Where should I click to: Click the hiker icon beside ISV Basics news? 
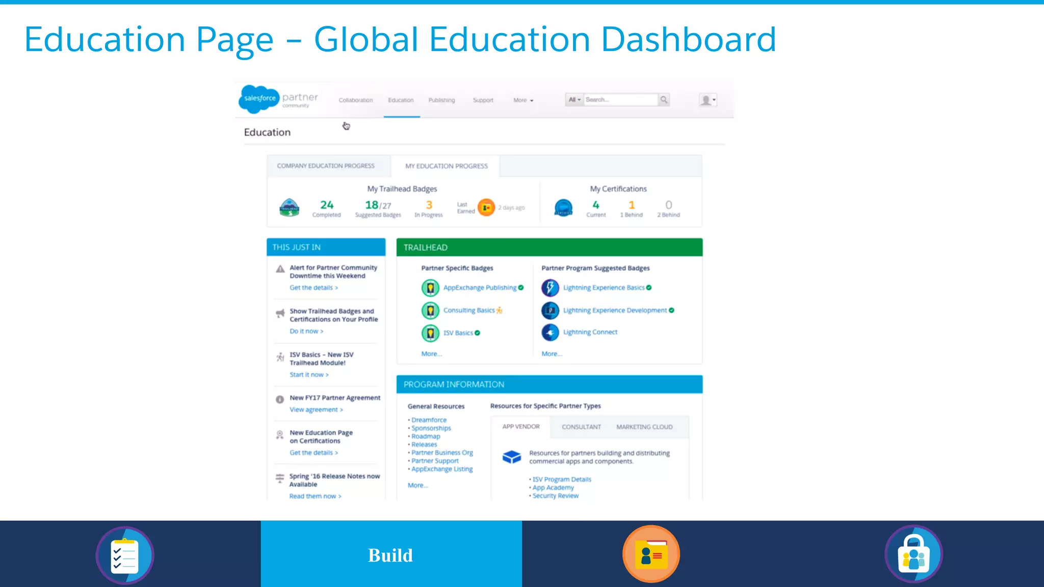[x=280, y=357]
